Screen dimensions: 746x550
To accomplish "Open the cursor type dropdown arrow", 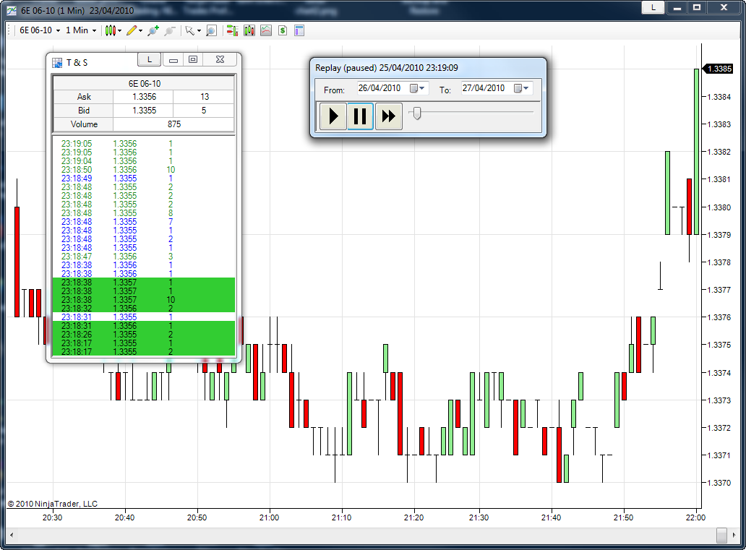I will 199,31.
